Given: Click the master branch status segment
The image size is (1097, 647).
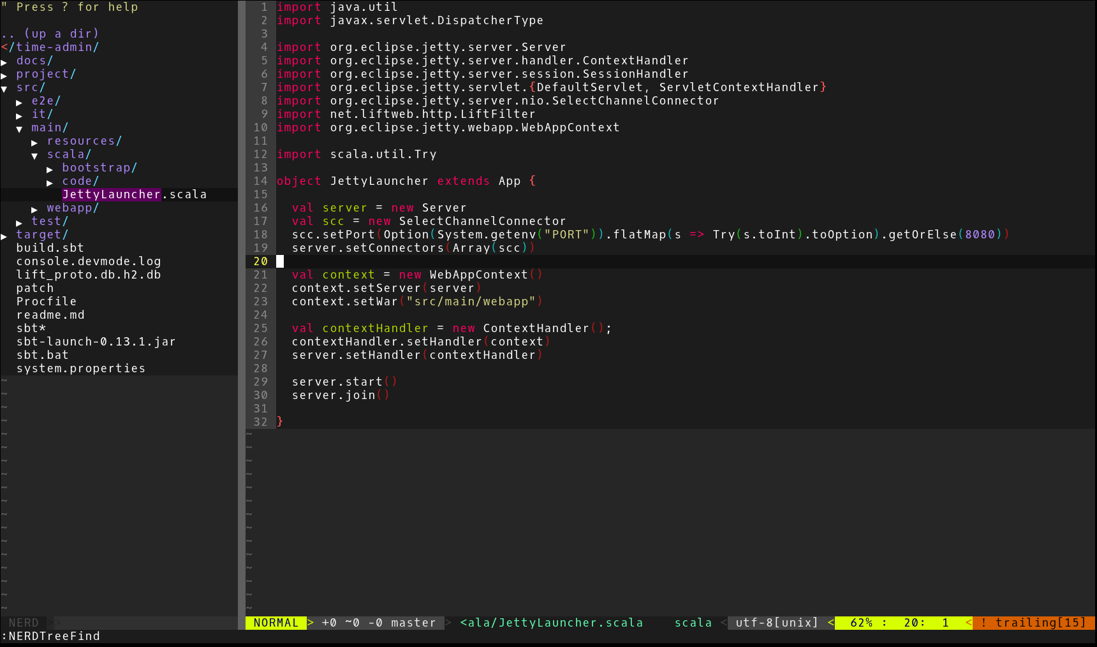Looking at the screenshot, I should point(413,623).
